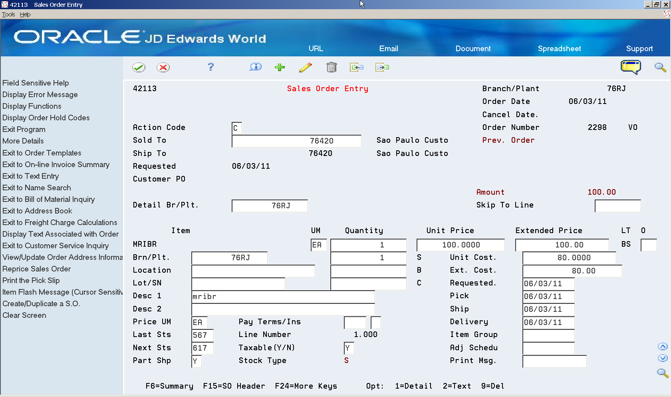
Task: Open the URL header link
Action: 316,48
